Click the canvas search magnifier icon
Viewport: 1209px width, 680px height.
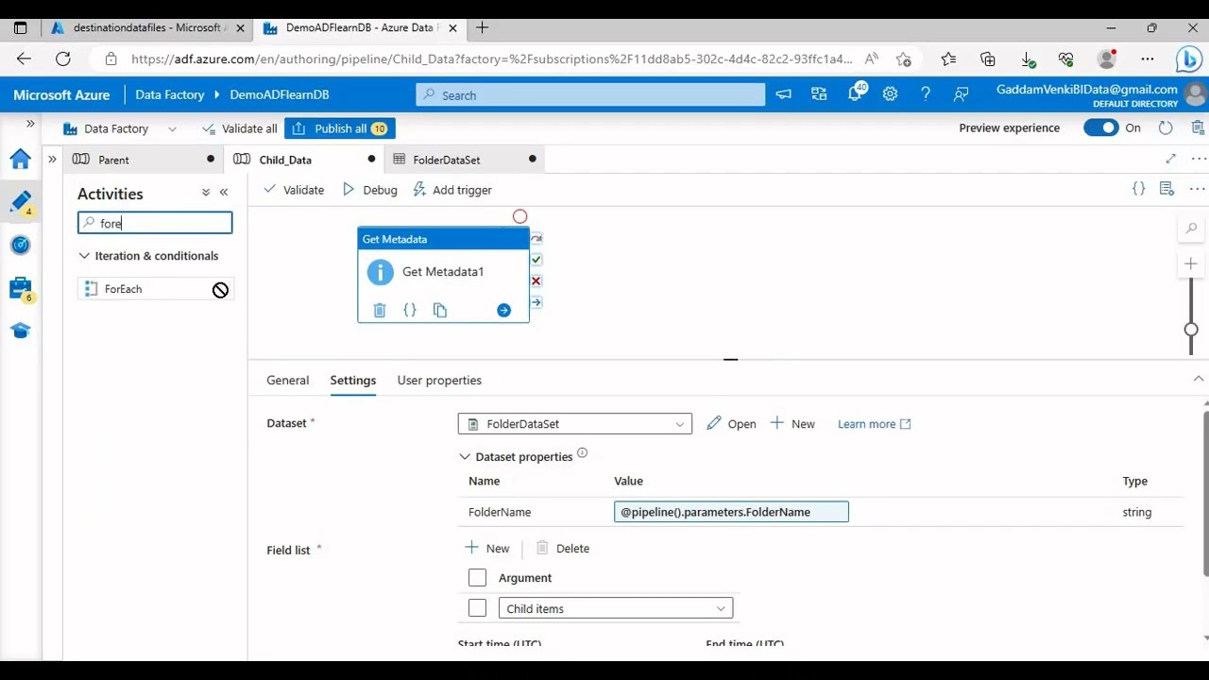pos(1191,229)
